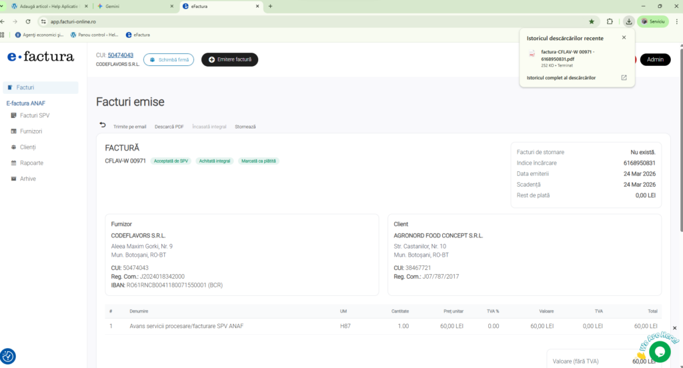Close the recent downloads popup

coord(624,37)
